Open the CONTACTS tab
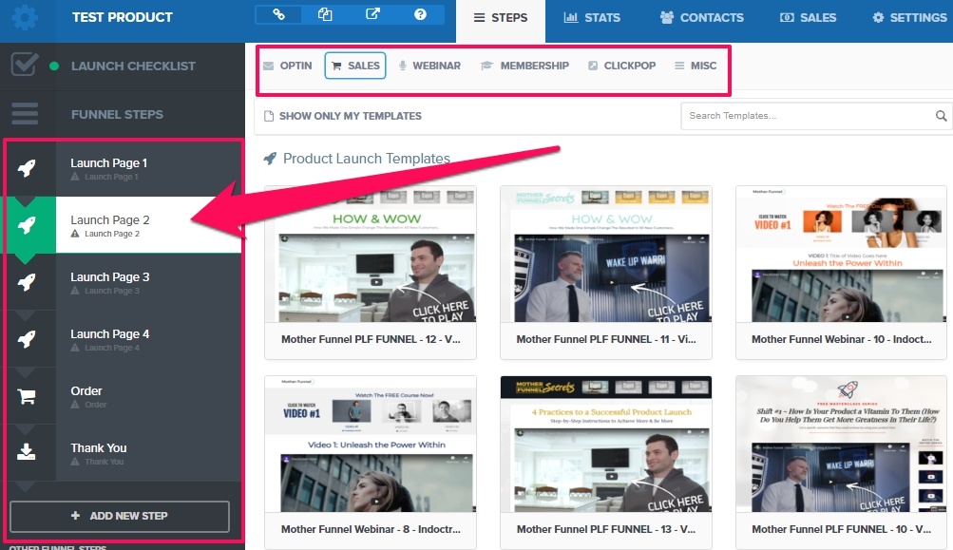The width and height of the screenshot is (953, 550). coord(702,18)
